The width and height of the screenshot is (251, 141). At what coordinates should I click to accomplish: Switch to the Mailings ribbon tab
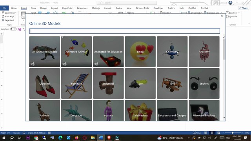[96, 8]
